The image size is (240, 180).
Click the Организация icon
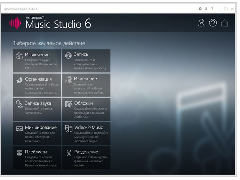pos(19,80)
